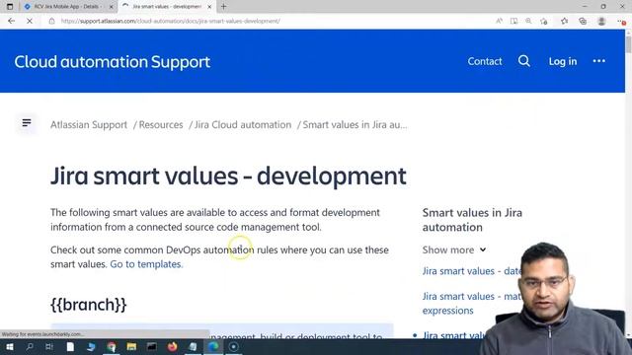The width and height of the screenshot is (632, 355).
Task: Follow the Go to templates link
Action: click(146, 264)
